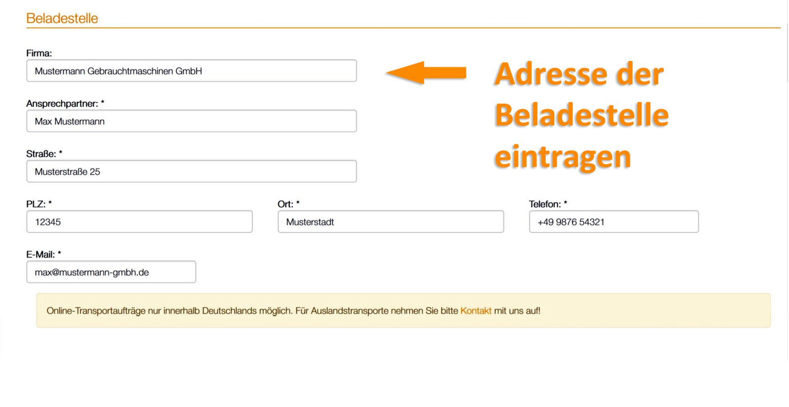
Task: Click the 'Telefon: *' label
Action: [x=548, y=204]
